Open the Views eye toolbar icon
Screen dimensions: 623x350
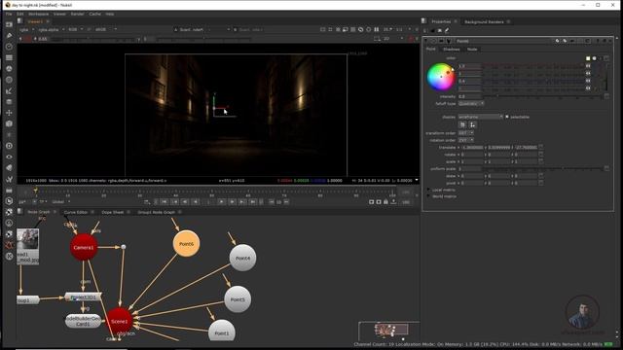(9, 157)
